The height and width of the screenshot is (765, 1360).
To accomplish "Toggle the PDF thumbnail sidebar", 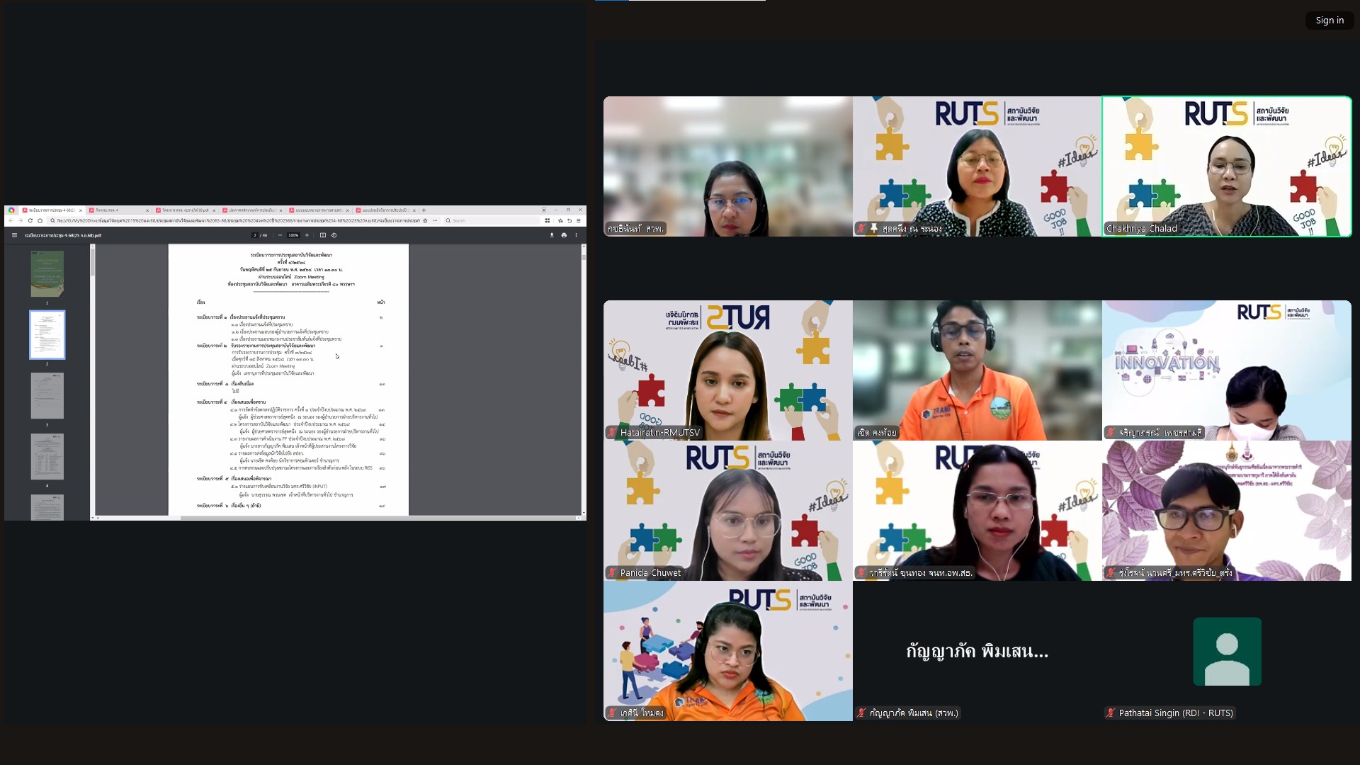I will [14, 235].
